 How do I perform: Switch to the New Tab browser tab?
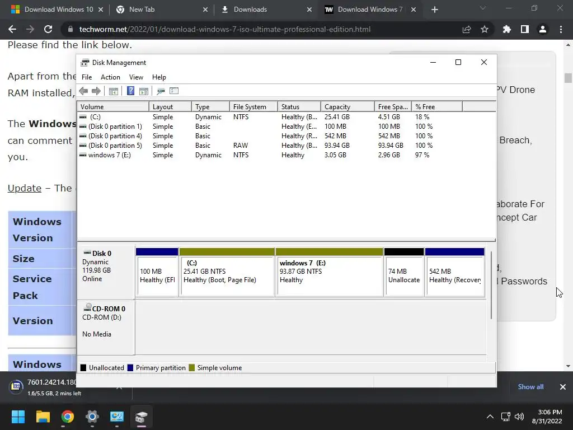[162, 10]
